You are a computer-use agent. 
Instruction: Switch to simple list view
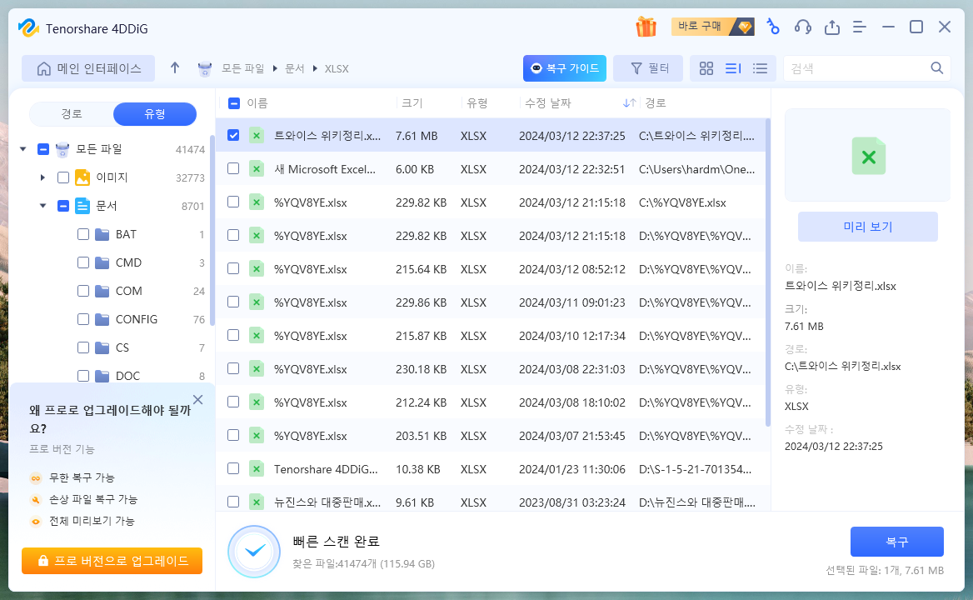(x=760, y=68)
